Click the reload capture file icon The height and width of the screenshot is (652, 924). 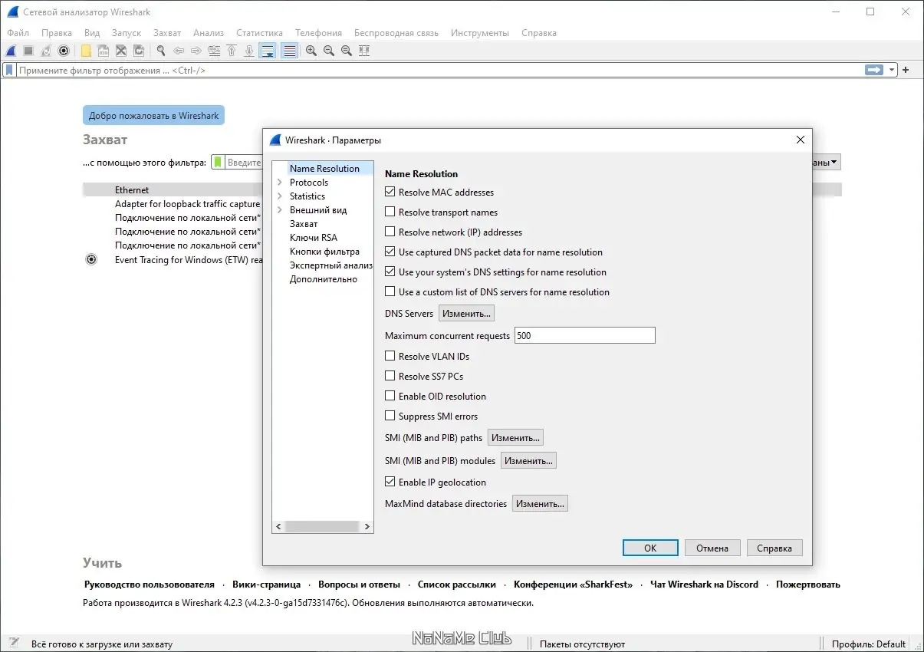(139, 51)
